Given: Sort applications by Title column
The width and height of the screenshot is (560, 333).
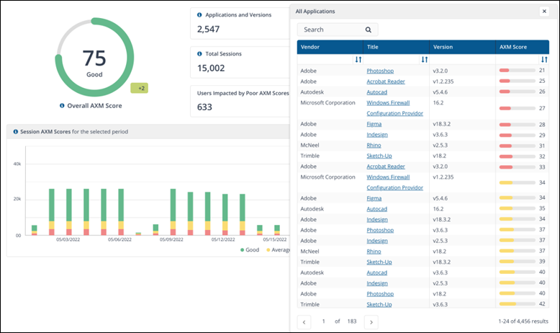Looking at the screenshot, I should click(x=424, y=60).
